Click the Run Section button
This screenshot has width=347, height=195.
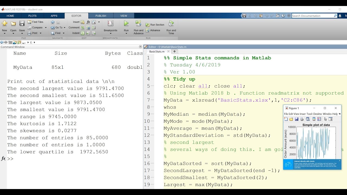(155, 25)
